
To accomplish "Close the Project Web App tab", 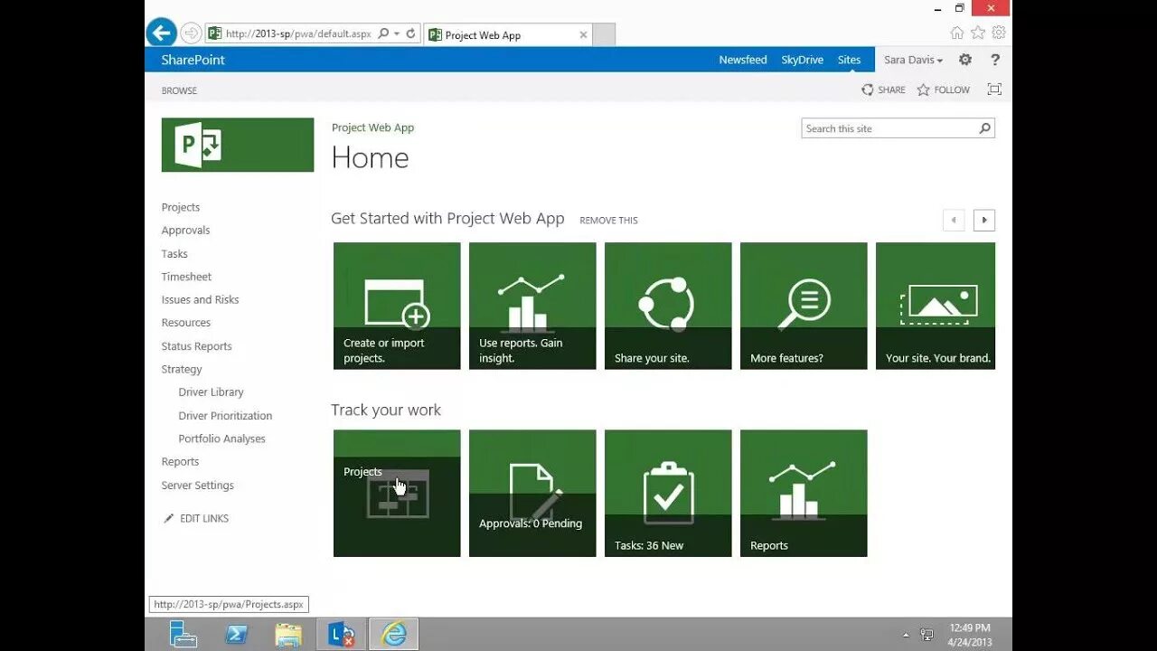I will click(583, 35).
